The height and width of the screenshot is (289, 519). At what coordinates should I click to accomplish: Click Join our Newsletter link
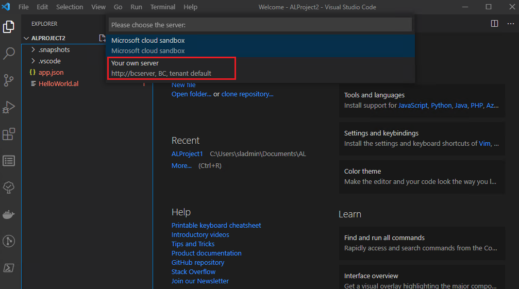200,281
